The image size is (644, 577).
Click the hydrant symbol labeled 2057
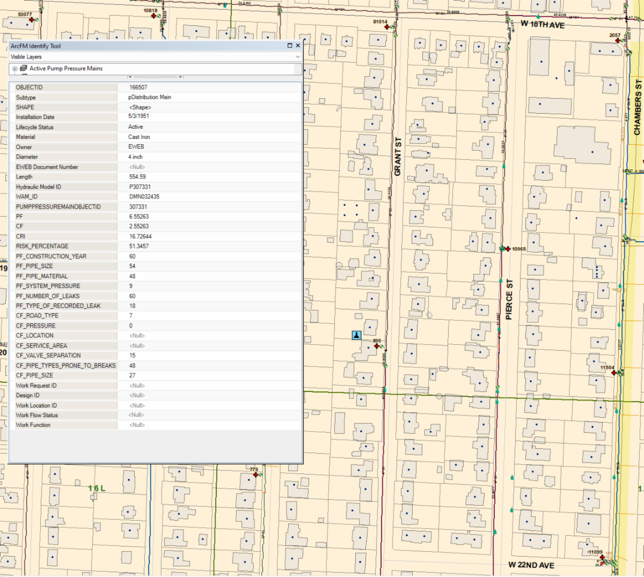point(618,41)
